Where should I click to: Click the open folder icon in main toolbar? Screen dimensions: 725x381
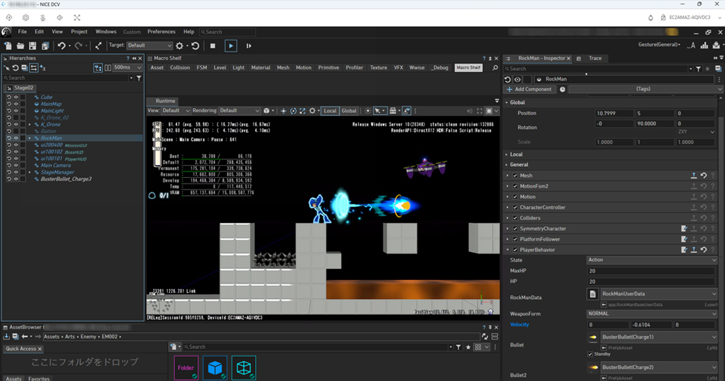[x=21, y=45]
